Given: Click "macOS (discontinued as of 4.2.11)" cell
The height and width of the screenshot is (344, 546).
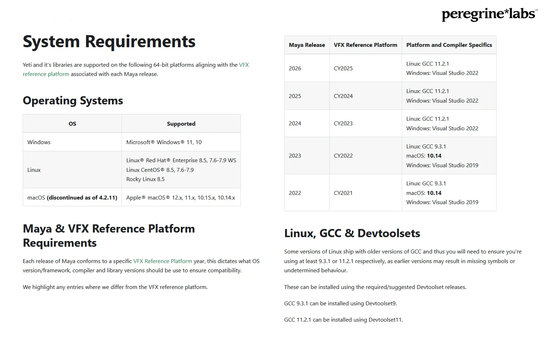Looking at the screenshot, I should coord(72,197).
